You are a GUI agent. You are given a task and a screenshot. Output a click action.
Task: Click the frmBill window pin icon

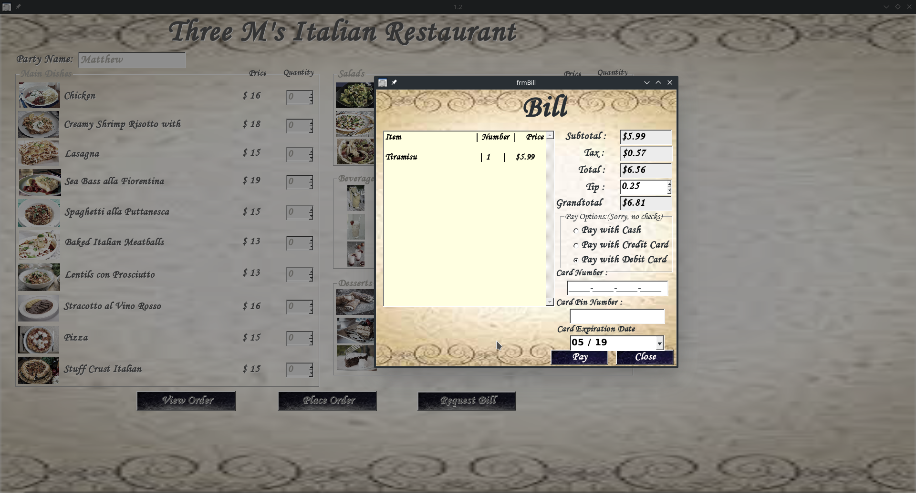(394, 82)
